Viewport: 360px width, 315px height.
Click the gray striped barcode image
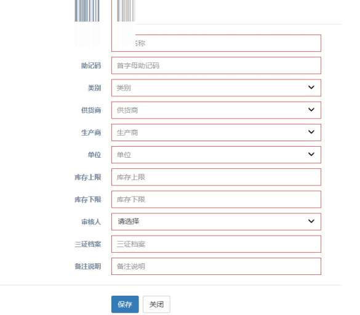126,11
